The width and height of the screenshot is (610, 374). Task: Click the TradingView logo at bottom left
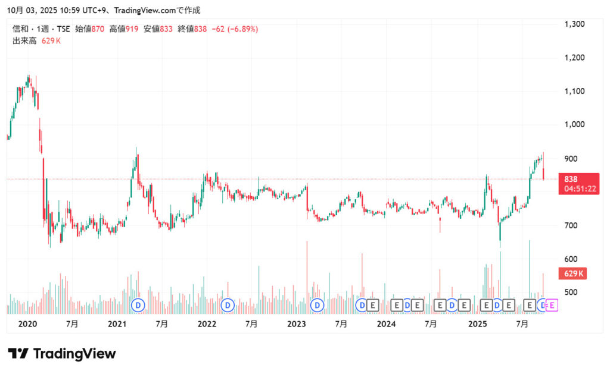click(x=61, y=354)
